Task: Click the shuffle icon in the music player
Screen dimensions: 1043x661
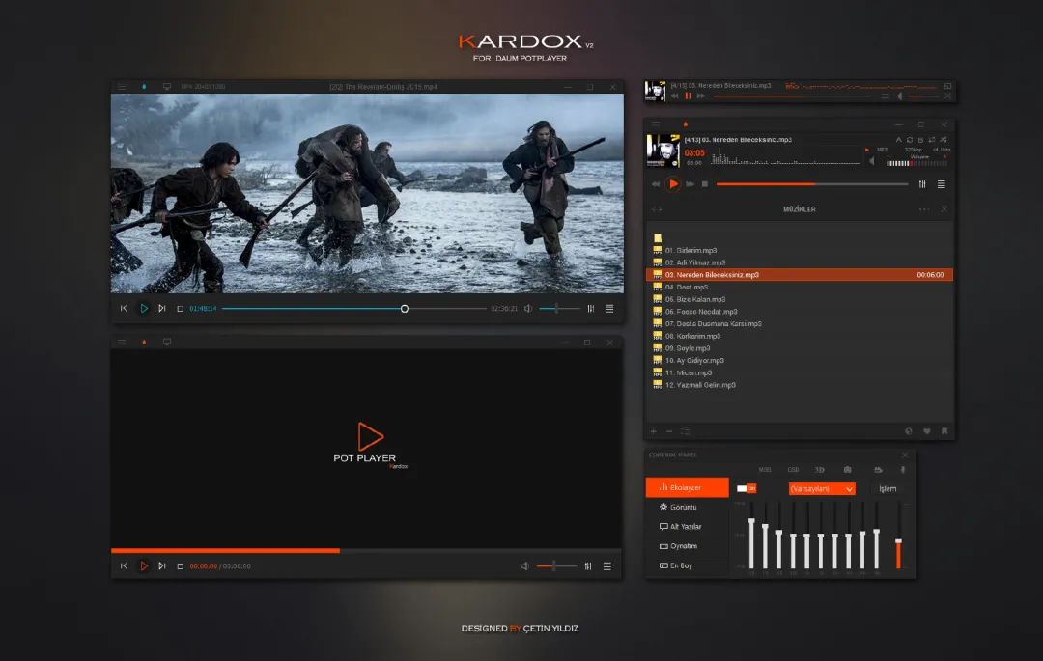Action: pos(942,140)
